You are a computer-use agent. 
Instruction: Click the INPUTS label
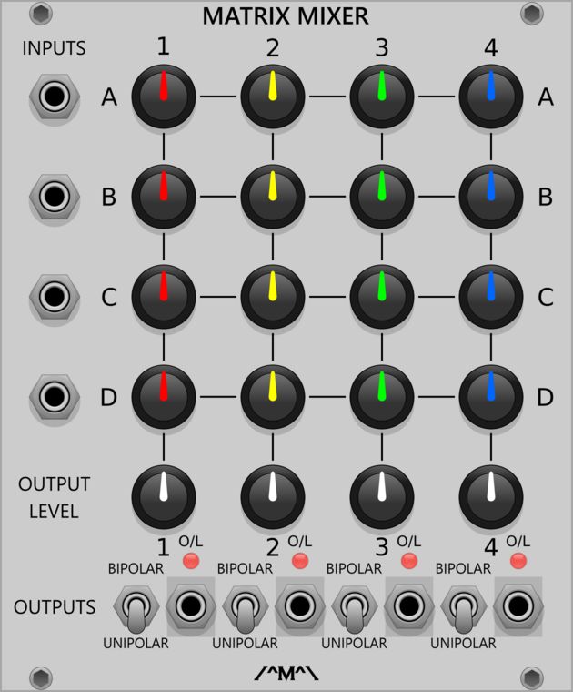pyautogui.click(x=54, y=48)
